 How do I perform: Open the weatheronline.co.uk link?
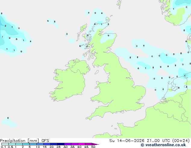click(x=163, y=145)
